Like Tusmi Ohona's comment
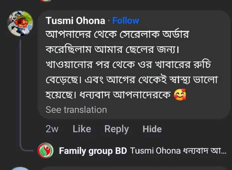The width and height of the screenshot is (232, 170). click(x=82, y=129)
